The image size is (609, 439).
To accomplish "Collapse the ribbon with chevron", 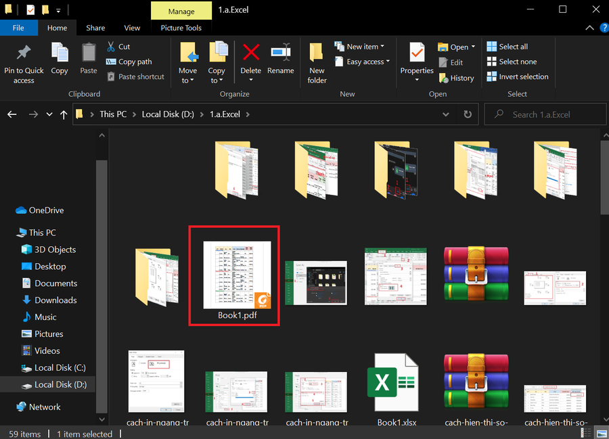I will (589, 28).
